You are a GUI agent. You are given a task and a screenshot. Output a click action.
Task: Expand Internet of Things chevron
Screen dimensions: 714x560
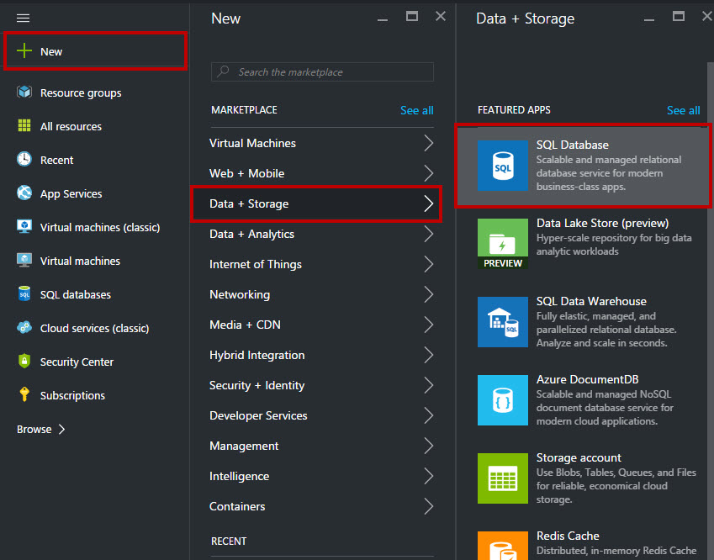429,264
